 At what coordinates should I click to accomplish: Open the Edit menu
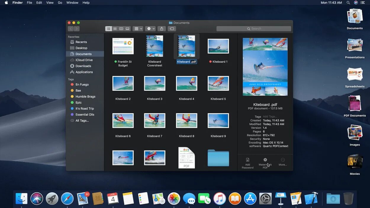pos(39,3)
